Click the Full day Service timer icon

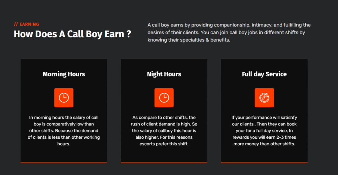point(264,98)
